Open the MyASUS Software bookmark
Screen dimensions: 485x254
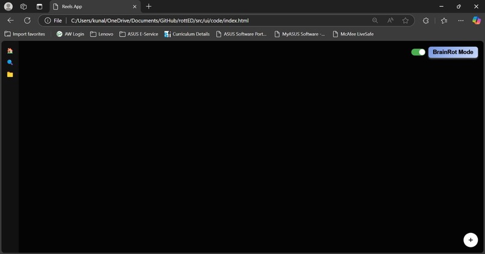click(300, 34)
